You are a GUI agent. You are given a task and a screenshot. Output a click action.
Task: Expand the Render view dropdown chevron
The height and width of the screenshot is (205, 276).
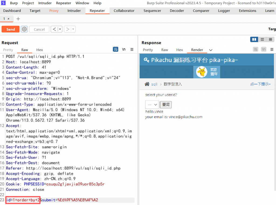[x=211, y=50]
